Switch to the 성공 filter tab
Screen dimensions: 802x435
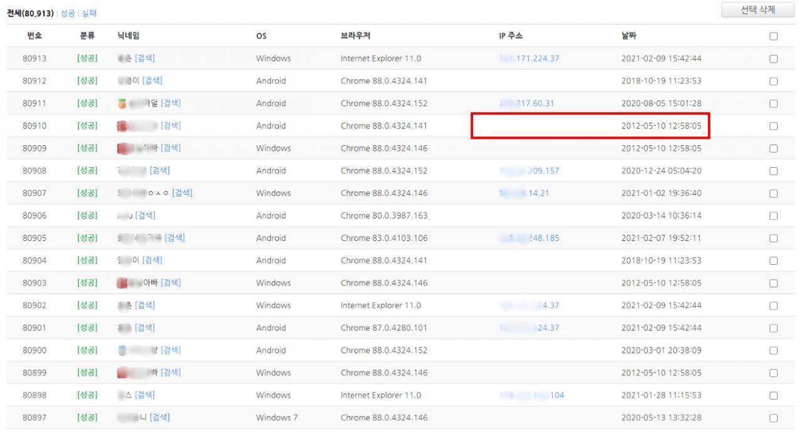pyautogui.click(x=68, y=13)
